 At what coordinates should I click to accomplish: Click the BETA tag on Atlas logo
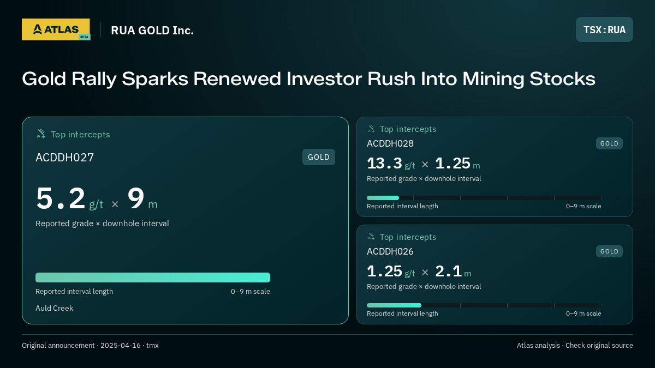[84, 37]
